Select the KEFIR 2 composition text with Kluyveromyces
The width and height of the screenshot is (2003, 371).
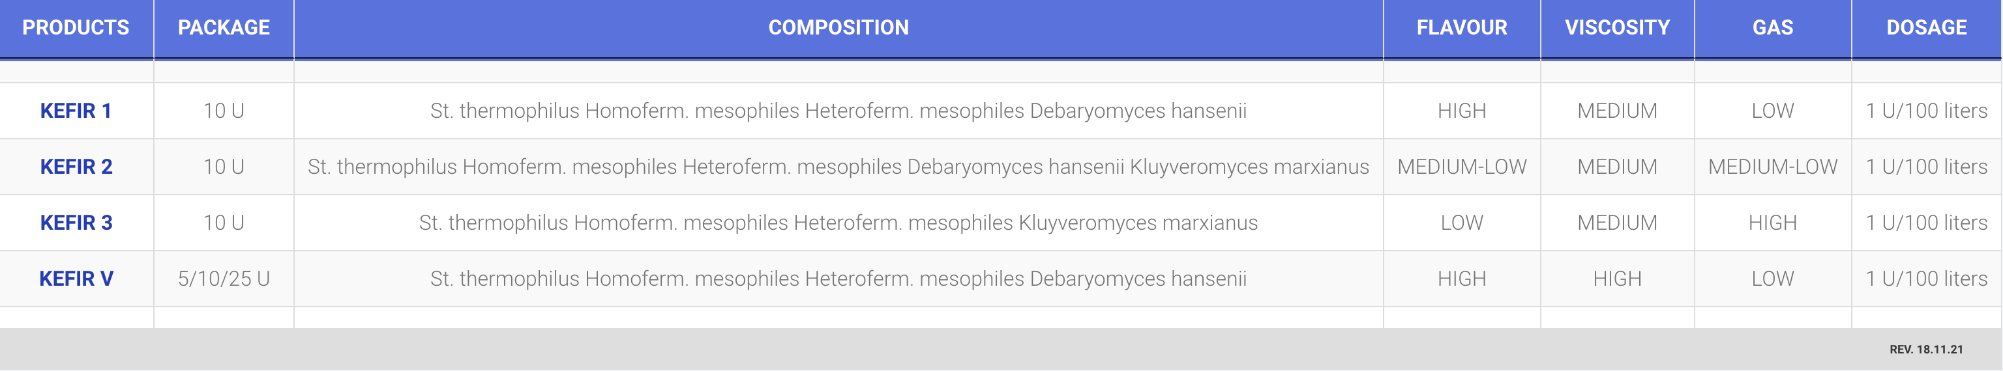(838, 167)
